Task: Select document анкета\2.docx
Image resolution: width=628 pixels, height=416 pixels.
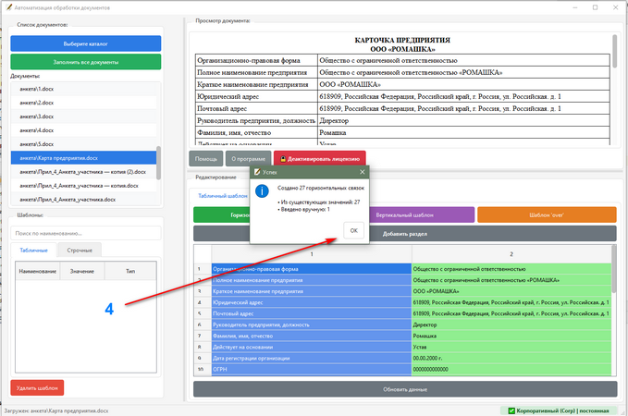Action: click(84, 103)
